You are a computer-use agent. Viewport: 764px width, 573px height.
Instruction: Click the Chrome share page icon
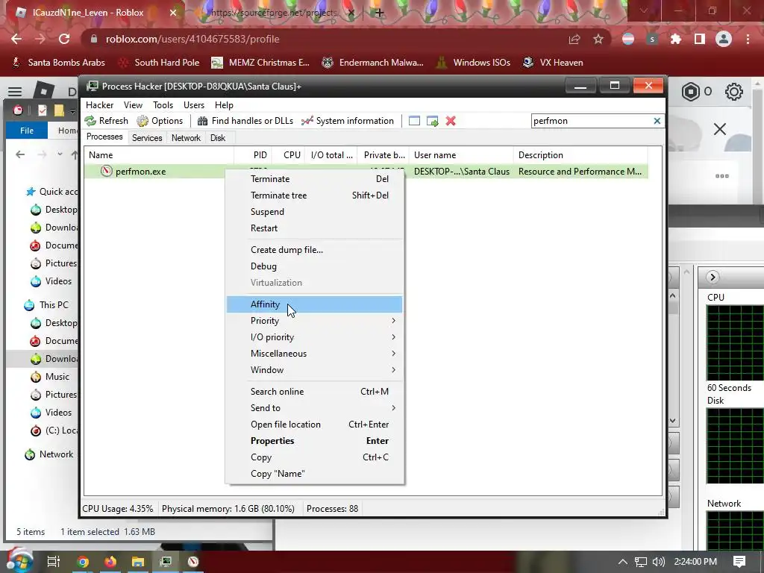coord(574,39)
